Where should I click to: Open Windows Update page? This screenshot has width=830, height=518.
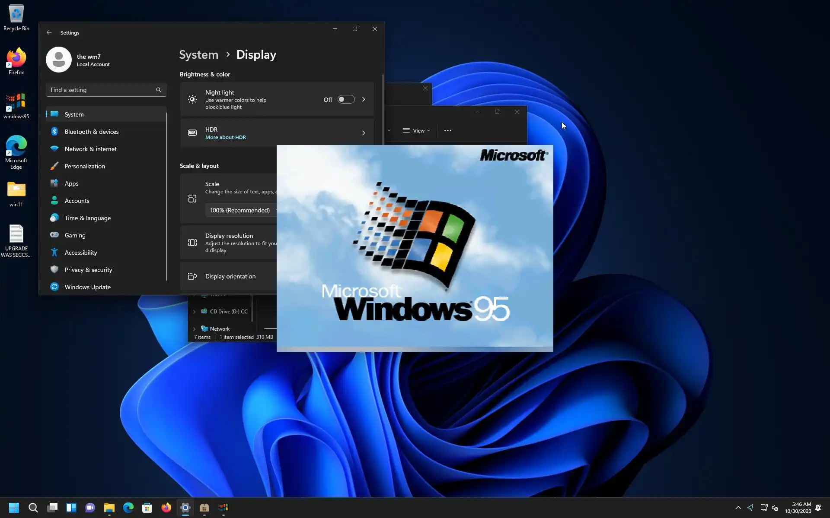coord(87,287)
